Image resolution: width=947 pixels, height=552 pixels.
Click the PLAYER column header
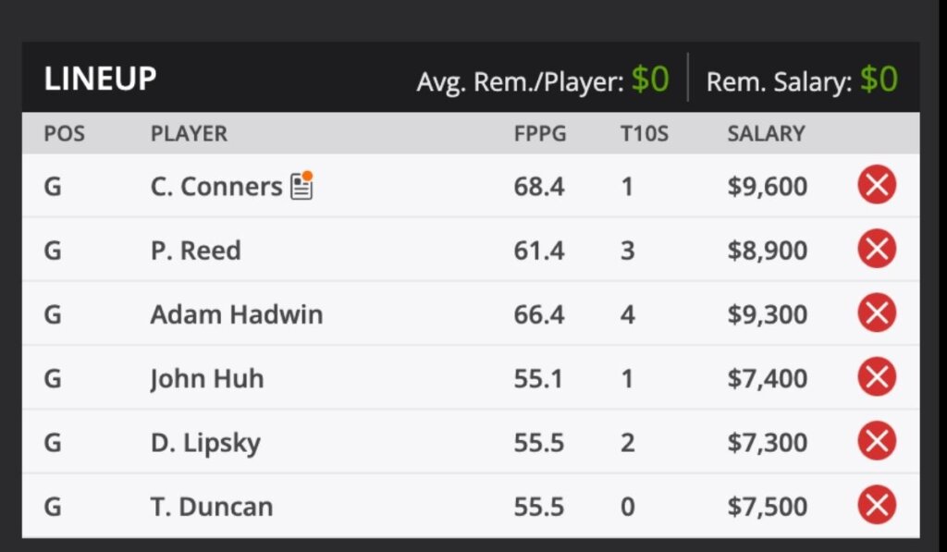(189, 133)
